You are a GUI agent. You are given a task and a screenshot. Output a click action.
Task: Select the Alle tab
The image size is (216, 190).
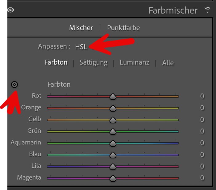(x=168, y=63)
